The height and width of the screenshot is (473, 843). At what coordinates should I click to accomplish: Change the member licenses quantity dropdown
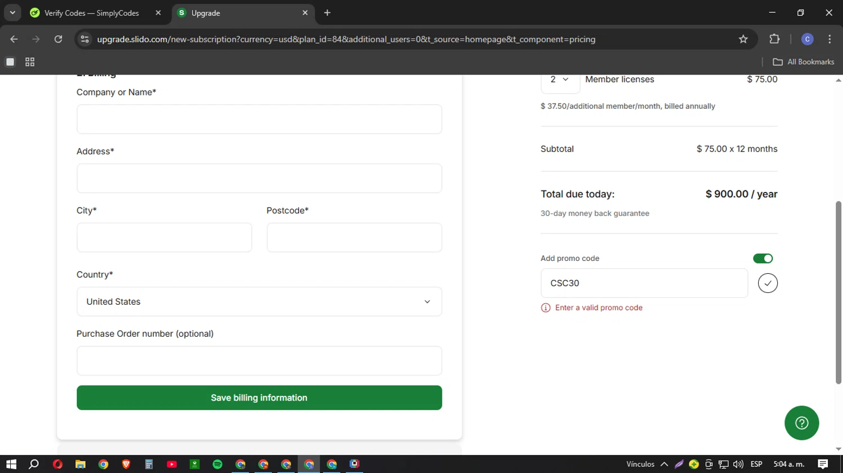[x=560, y=80]
